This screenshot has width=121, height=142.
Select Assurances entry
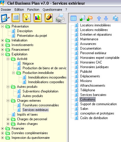(x=88, y=44)
